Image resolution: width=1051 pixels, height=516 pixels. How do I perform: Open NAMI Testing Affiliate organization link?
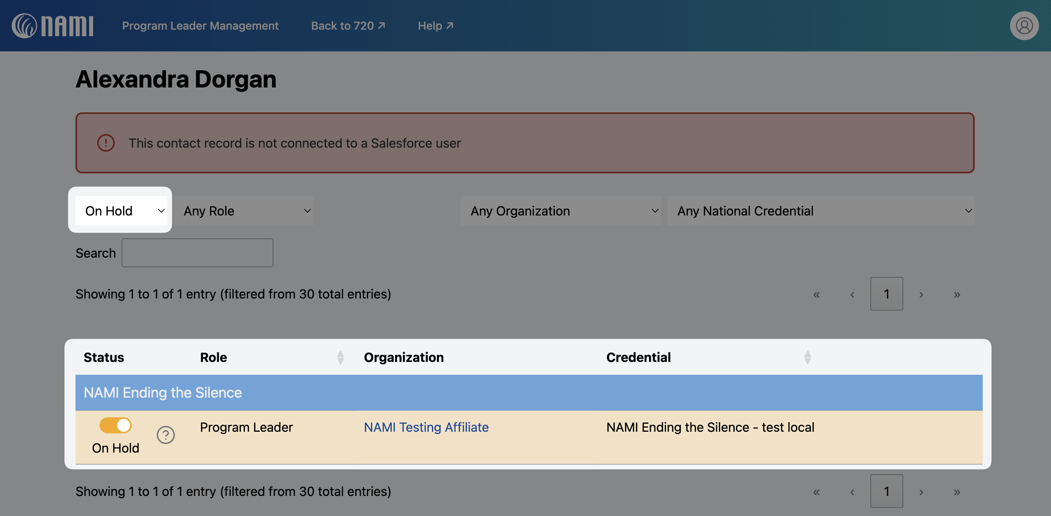tap(426, 427)
